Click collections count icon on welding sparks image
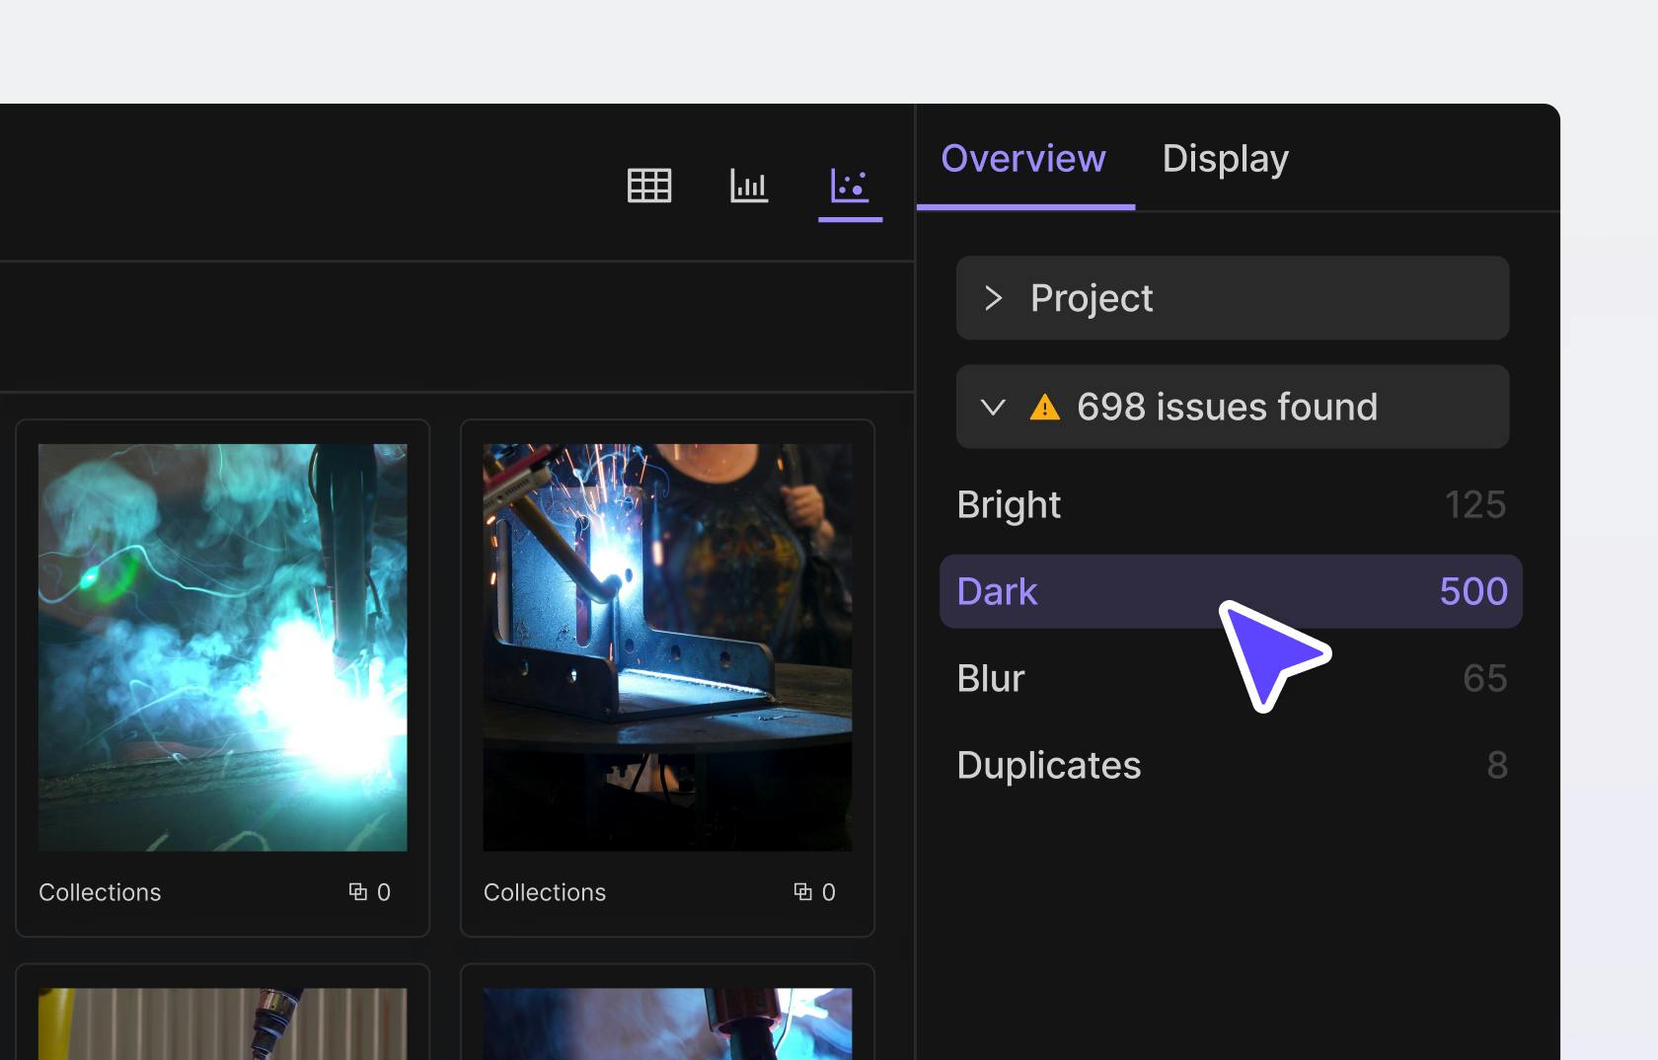 (x=803, y=892)
